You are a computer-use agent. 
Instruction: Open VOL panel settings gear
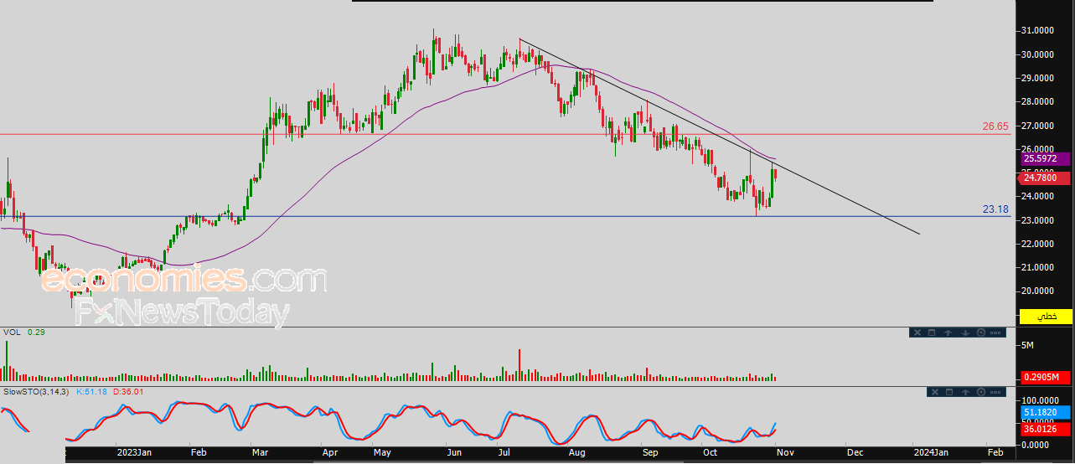tap(981, 333)
